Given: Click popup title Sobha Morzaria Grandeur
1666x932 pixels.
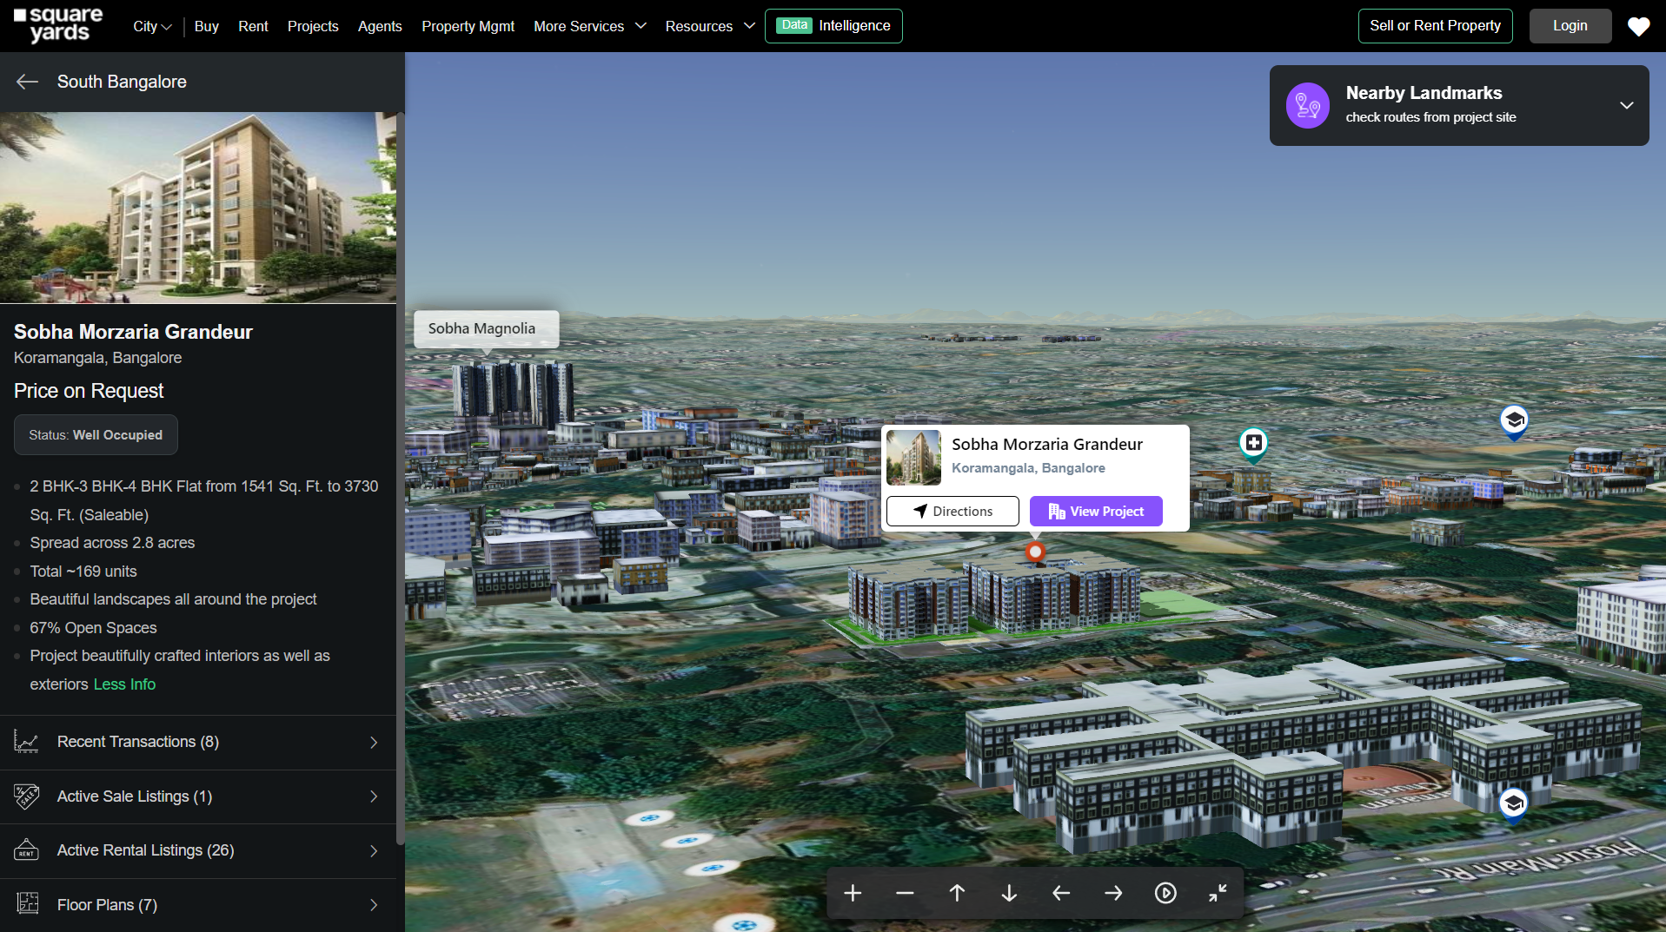Looking at the screenshot, I should (x=1047, y=445).
